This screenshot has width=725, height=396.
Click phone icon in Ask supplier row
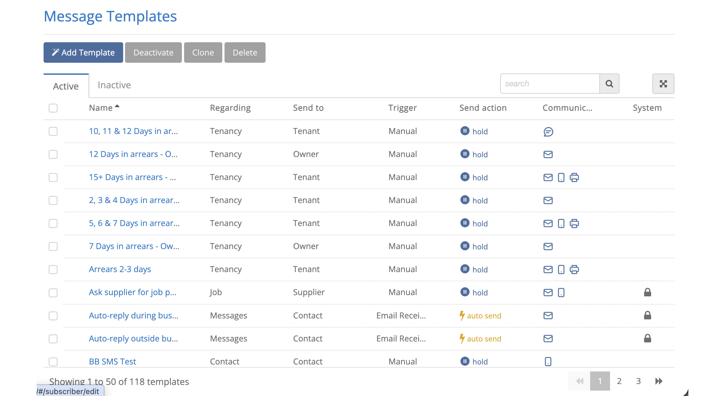click(x=561, y=293)
